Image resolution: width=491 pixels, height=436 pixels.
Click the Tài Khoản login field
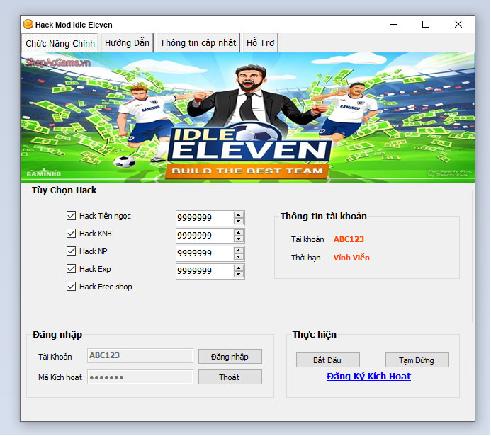tap(140, 355)
